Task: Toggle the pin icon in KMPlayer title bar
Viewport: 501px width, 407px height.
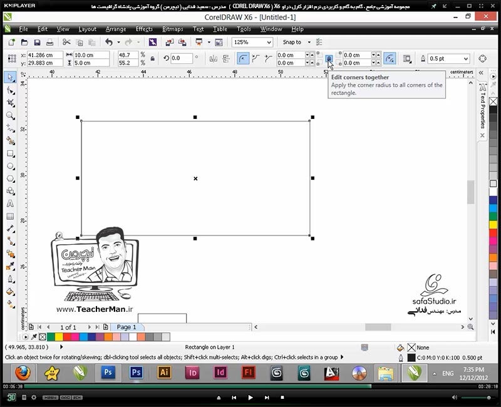Action: click(433, 6)
